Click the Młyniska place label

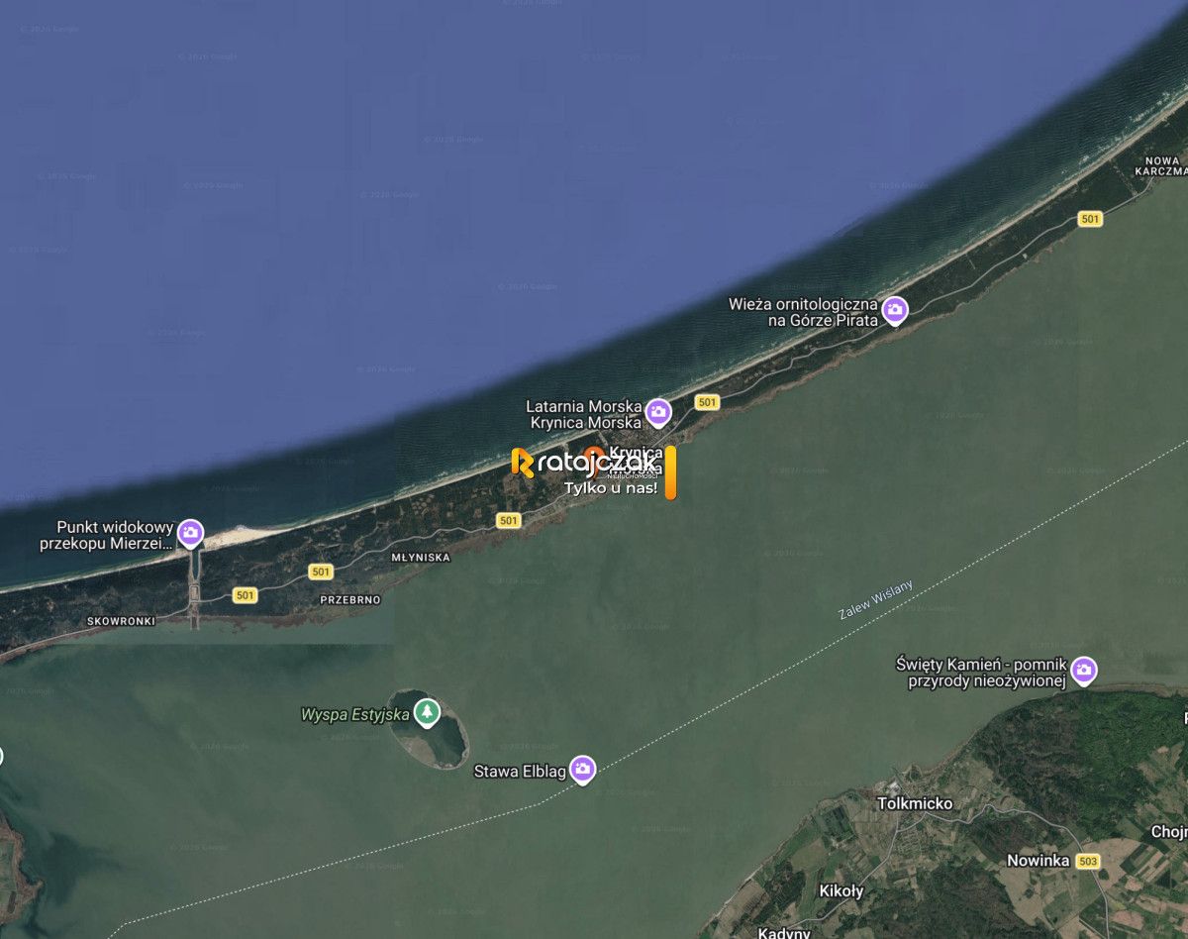pyautogui.click(x=420, y=558)
